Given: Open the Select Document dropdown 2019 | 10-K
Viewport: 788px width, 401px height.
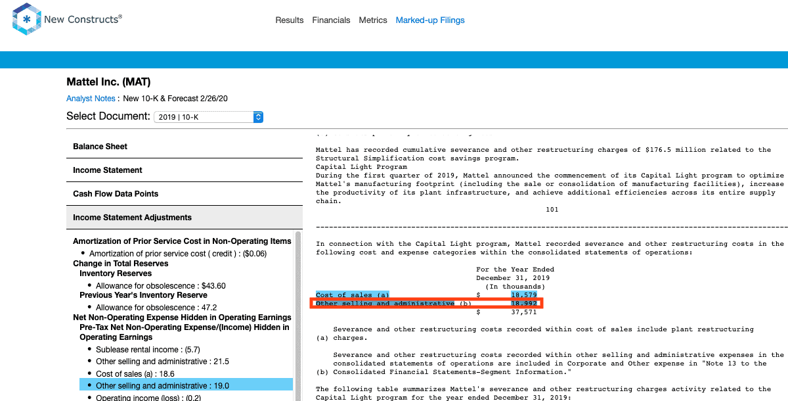Looking at the screenshot, I should pyautogui.click(x=209, y=117).
